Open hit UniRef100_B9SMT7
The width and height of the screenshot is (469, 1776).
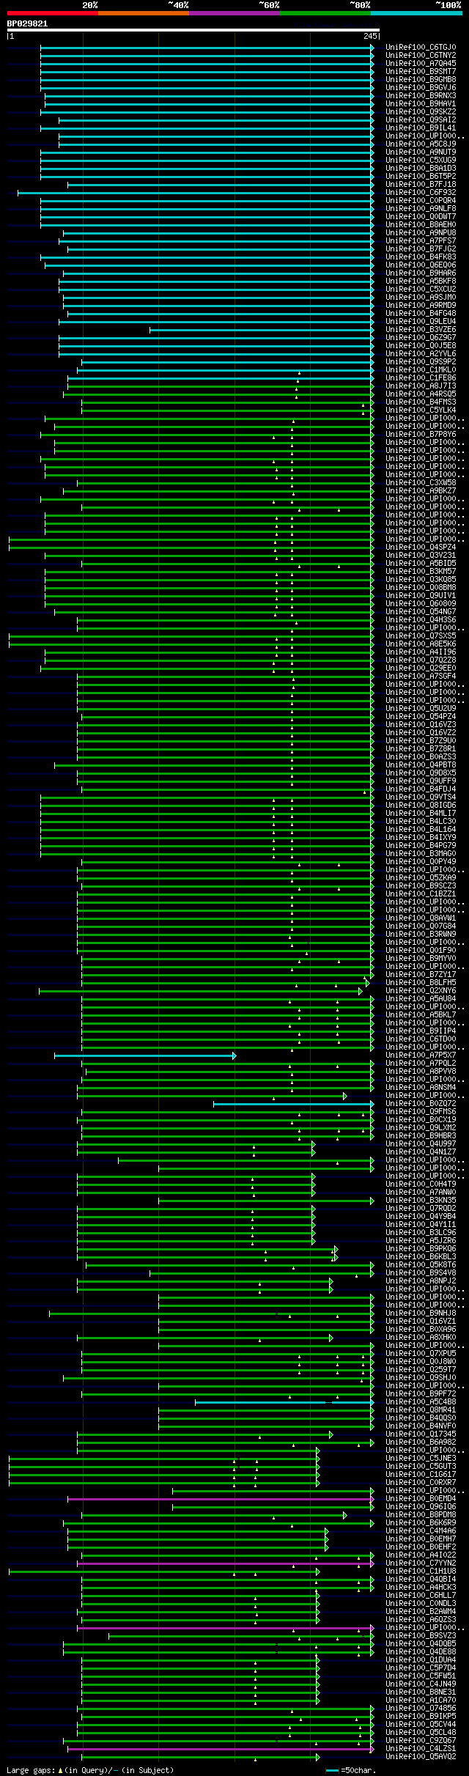421,72
